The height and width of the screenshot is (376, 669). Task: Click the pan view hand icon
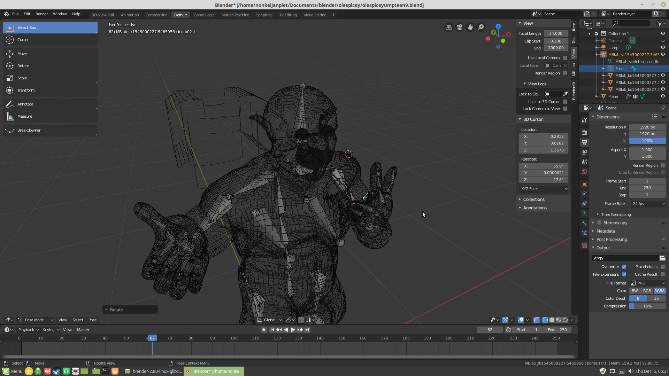[470, 27]
